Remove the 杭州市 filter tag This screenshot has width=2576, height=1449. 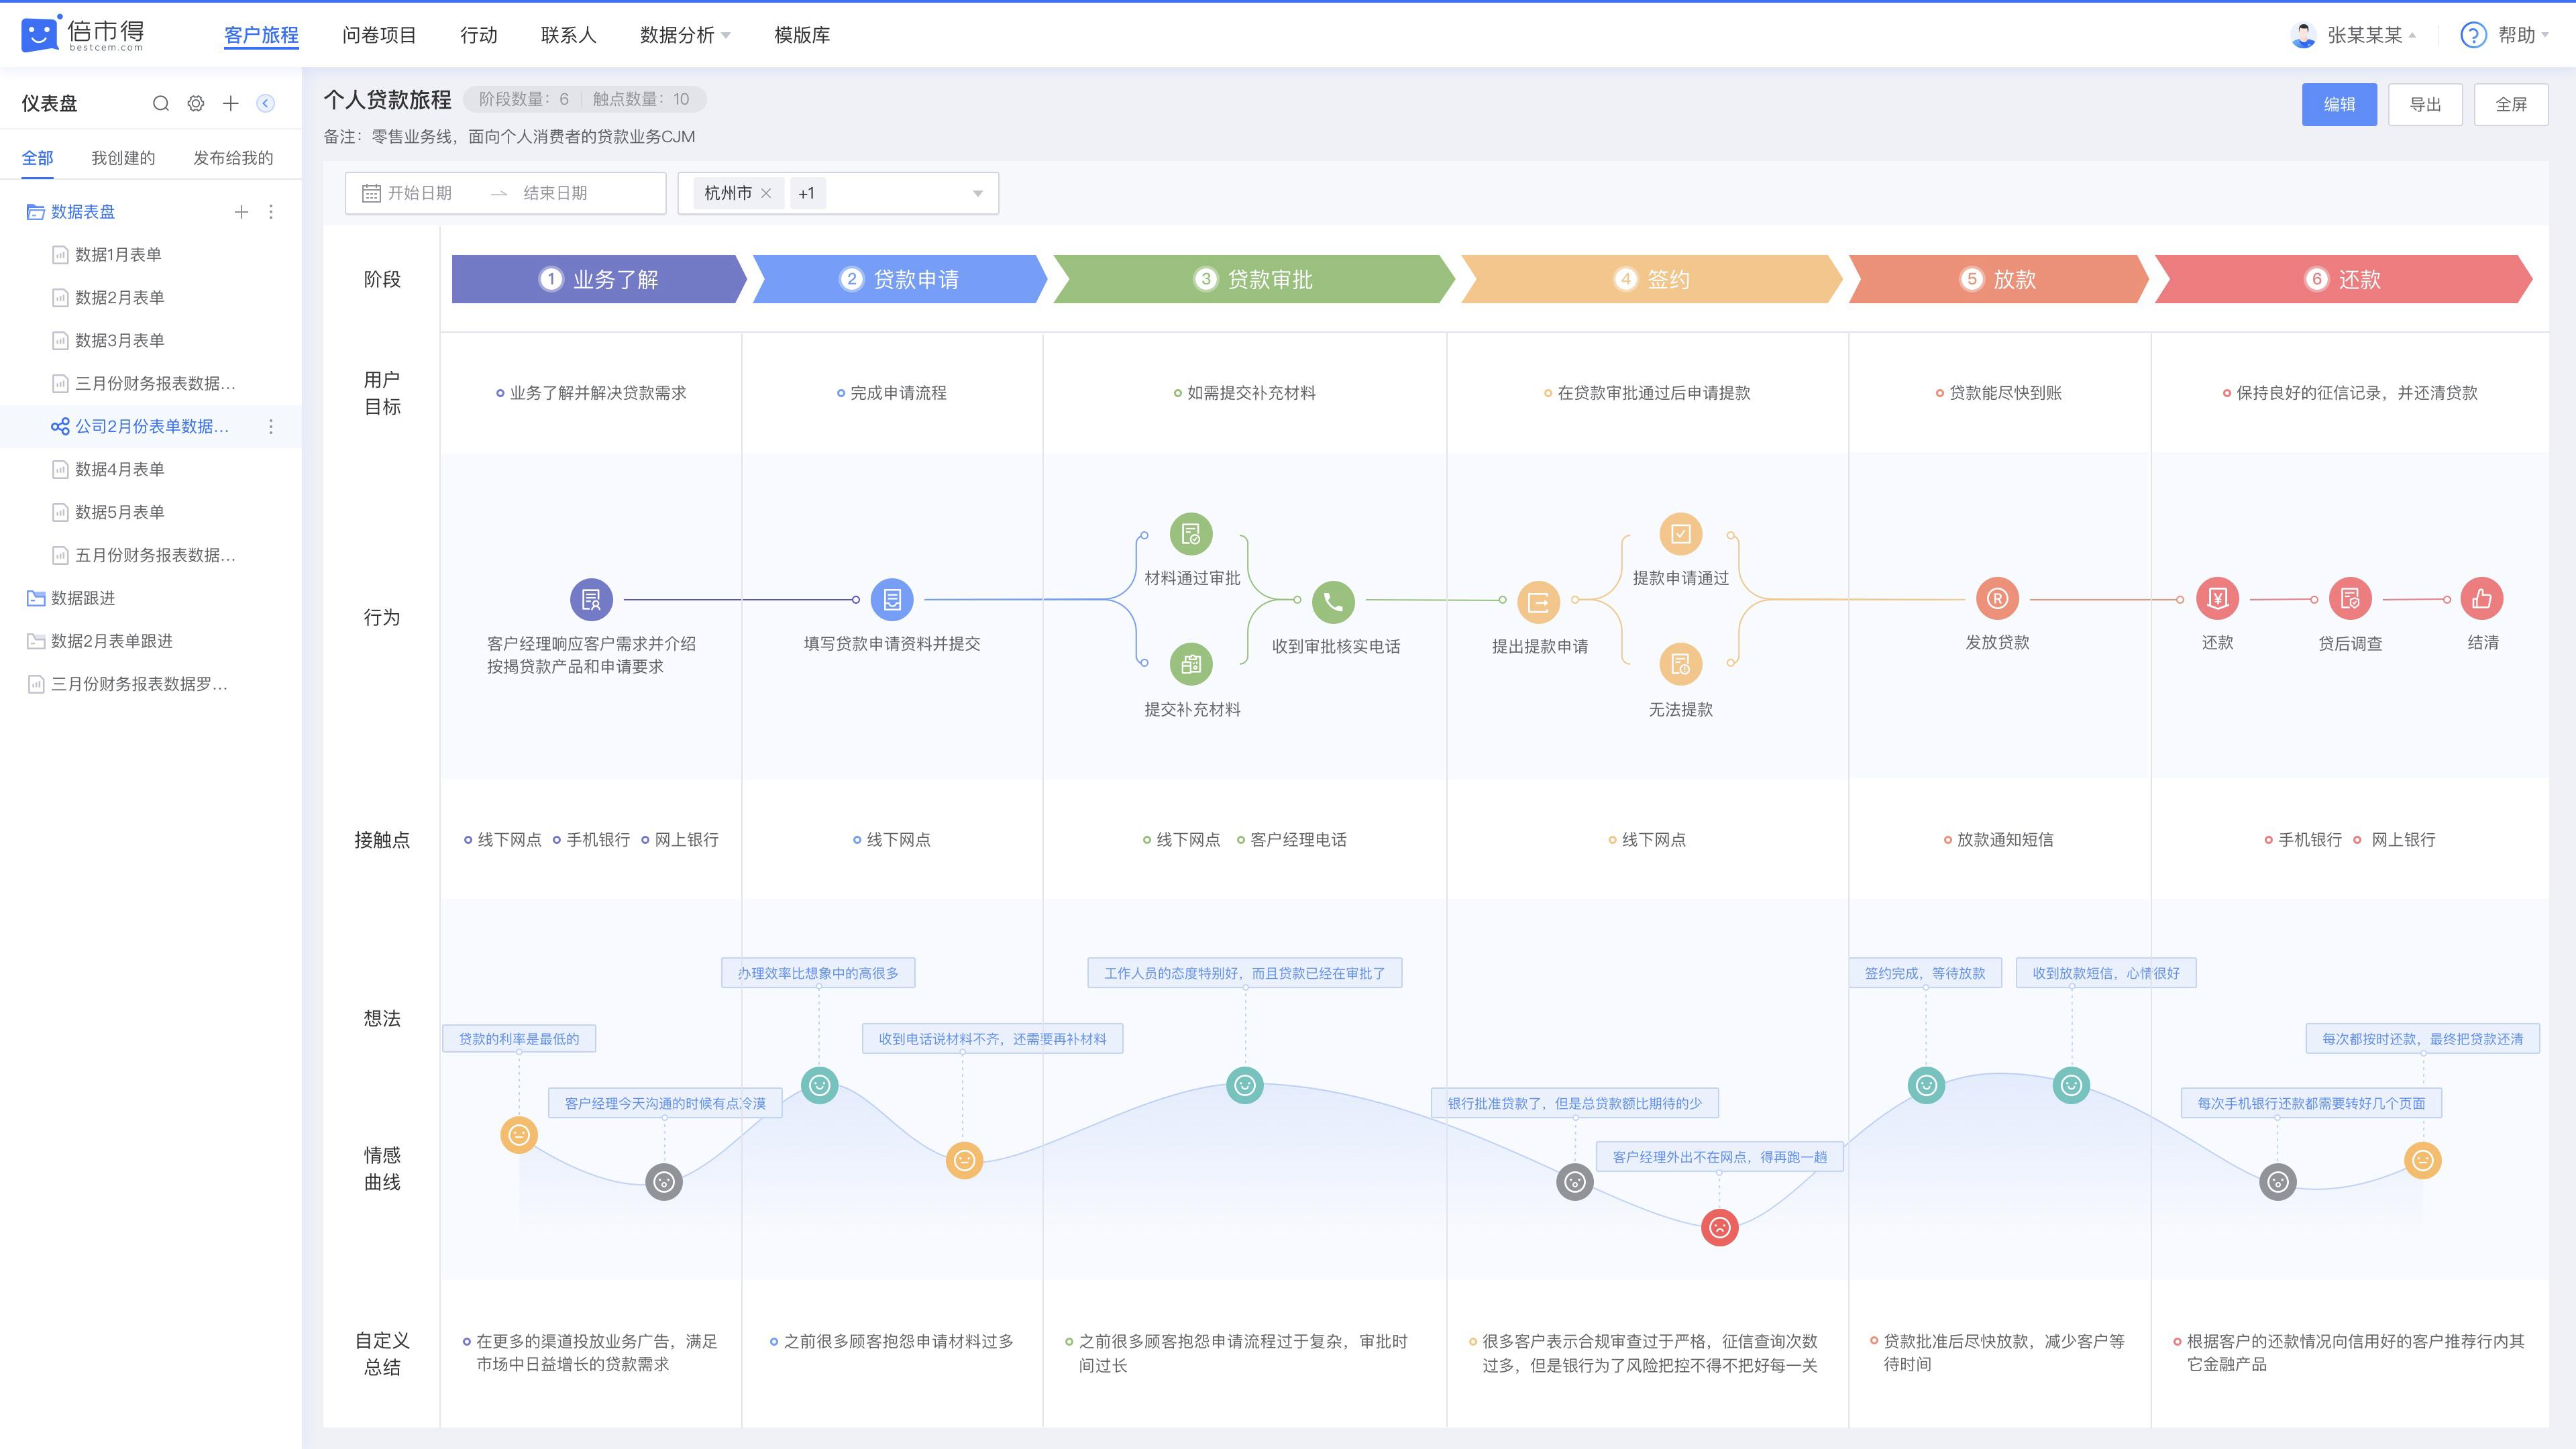(766, 193)
